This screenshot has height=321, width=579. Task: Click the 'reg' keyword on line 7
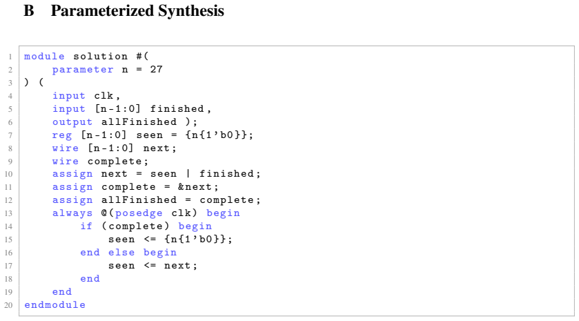pos(62,135)
